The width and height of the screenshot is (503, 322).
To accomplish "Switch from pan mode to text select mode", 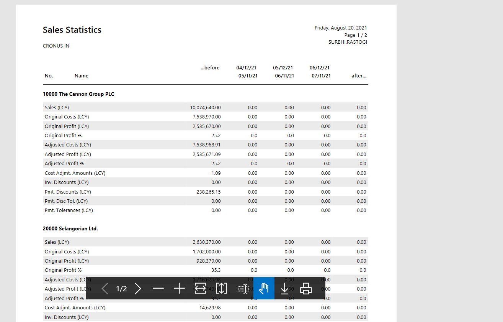I will point(243,289).
